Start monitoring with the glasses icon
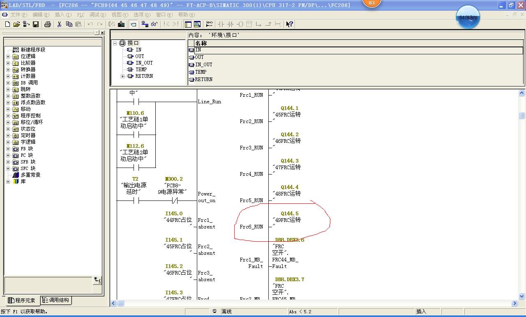 point(155,24)
